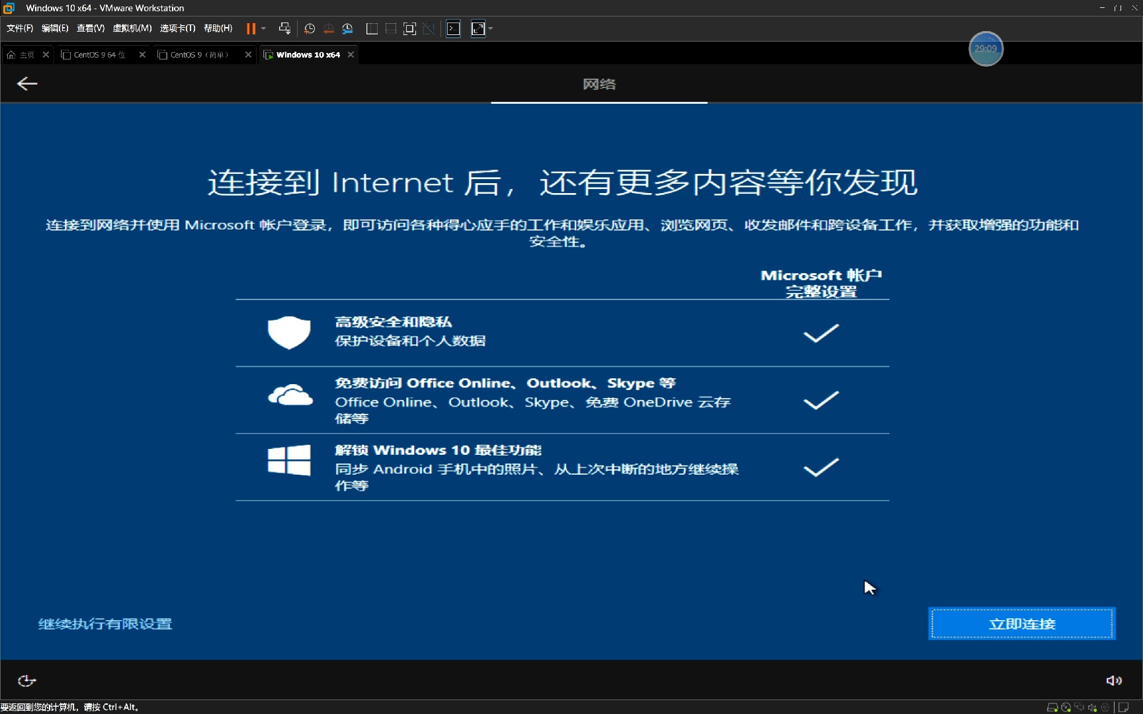The width and height of the screenshot is (1143, 714).
Task: Open the Snapshot Manager
Action: (347, 28)
